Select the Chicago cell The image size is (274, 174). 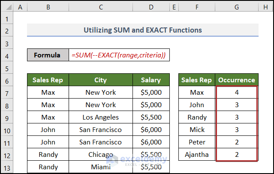pos(100,154)
